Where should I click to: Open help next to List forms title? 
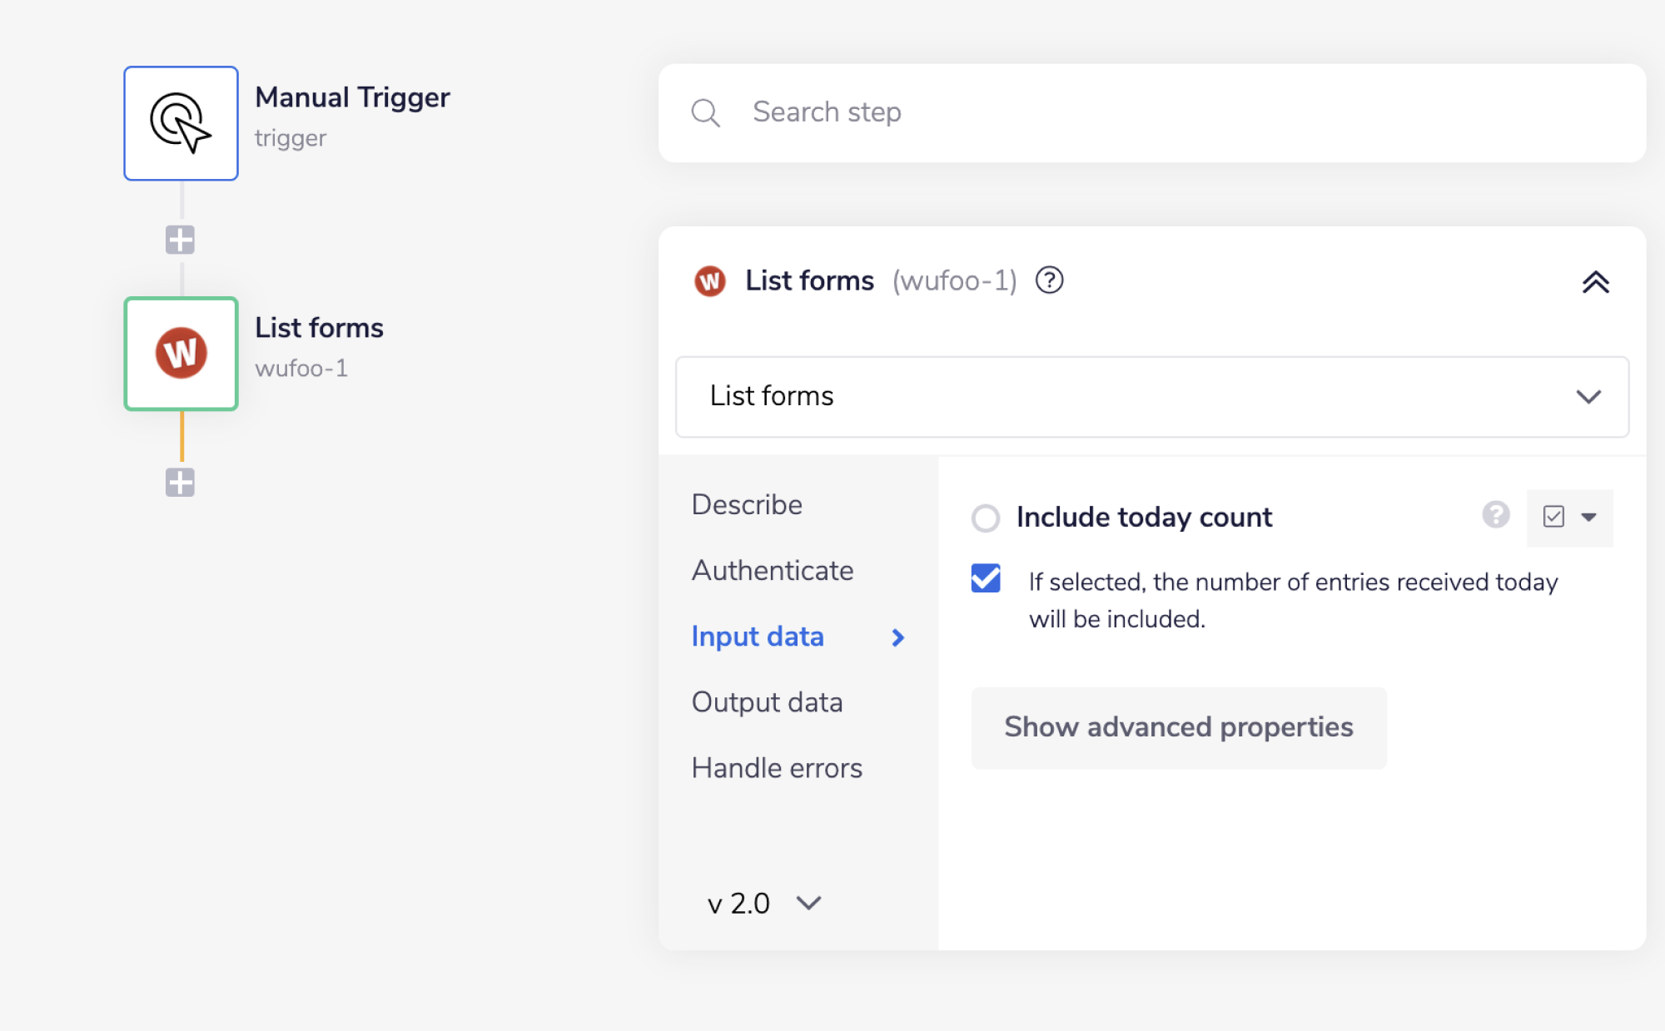point(1049,280)
